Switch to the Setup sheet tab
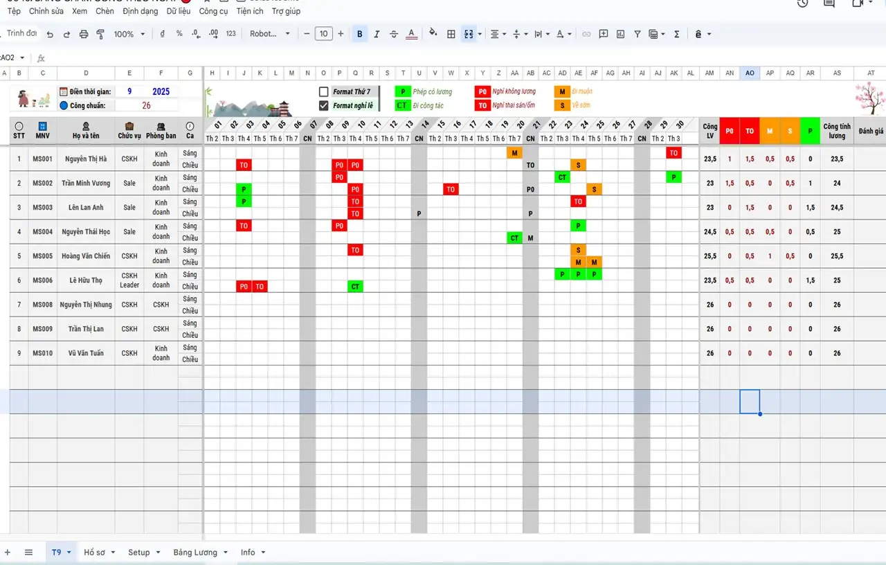The height and width of the screenshot is (565, 886). tap(138, 553)
